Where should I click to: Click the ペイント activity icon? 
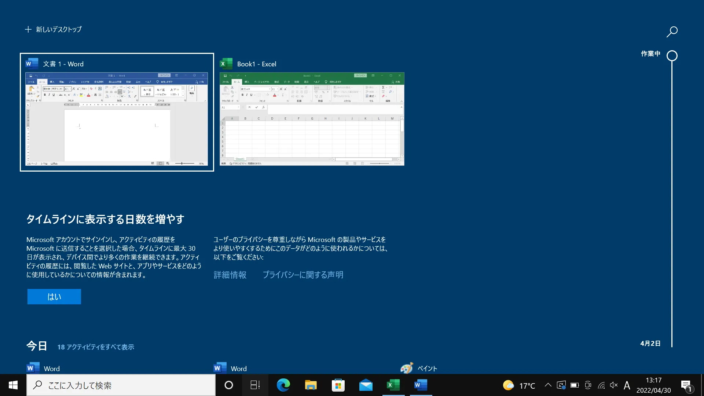click(407, 368)
